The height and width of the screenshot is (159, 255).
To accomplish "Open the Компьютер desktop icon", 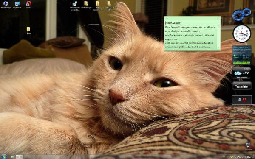I will click(6, 5).
